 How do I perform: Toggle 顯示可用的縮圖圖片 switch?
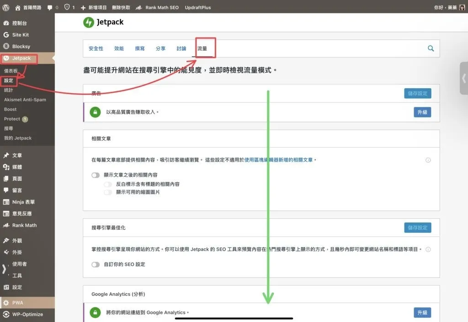pos(108,192)
